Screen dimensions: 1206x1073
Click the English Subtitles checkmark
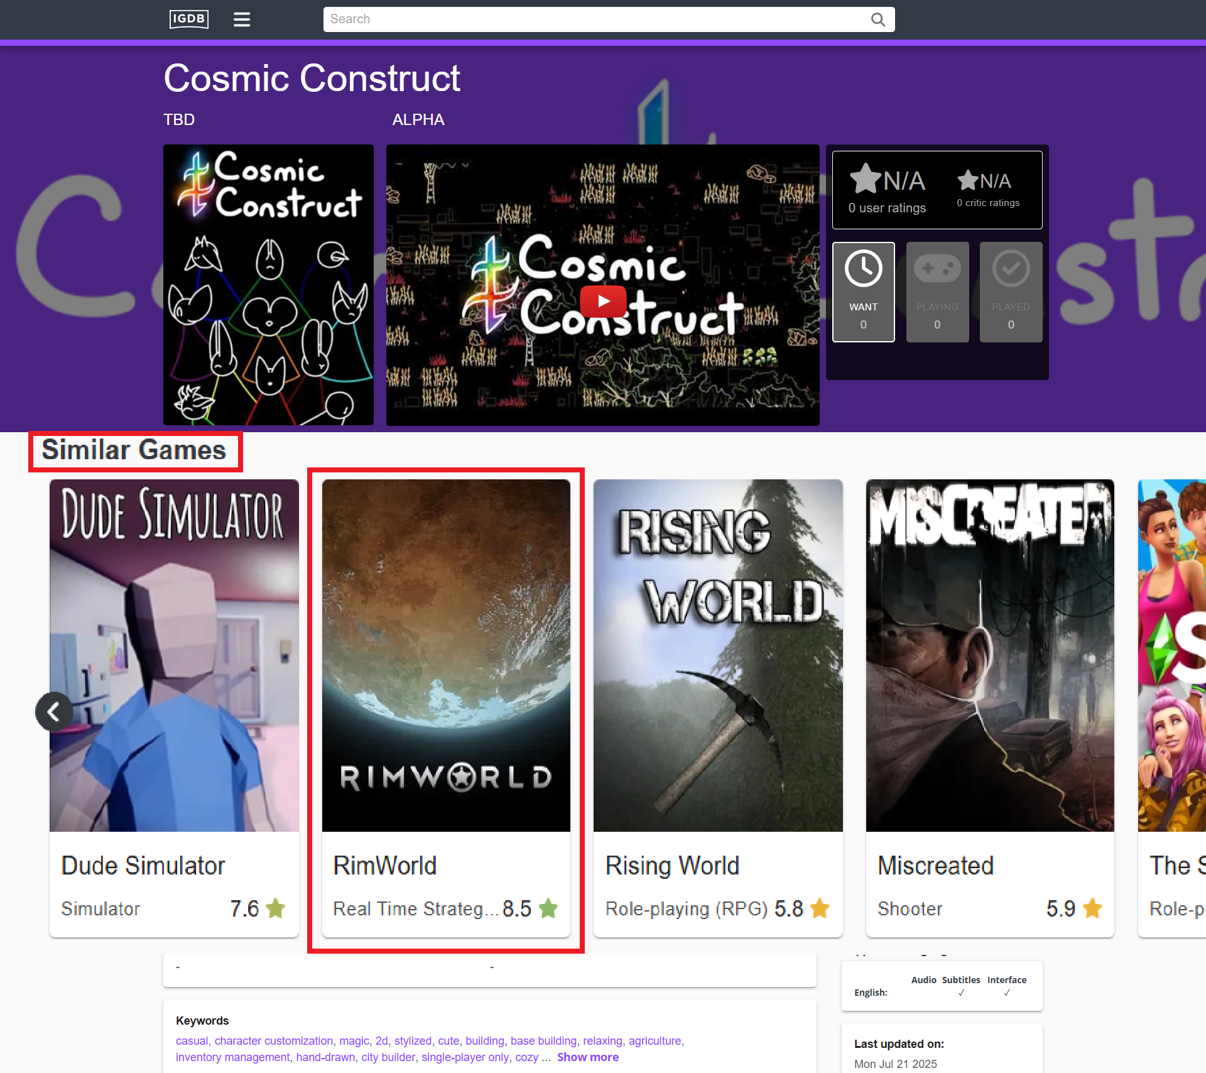tap(961, 993)
